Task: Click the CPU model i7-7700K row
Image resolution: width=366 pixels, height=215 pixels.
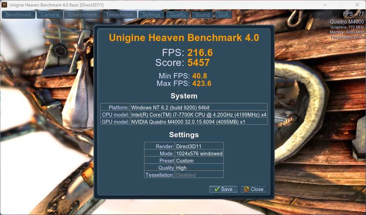Action: pos(184,114)
